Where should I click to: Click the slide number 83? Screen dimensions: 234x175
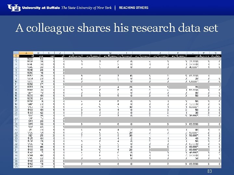(210, 171)
